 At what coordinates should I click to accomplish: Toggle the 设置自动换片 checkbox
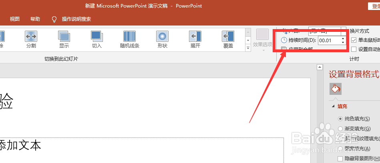pyautogui.click(x=354, y=49)
